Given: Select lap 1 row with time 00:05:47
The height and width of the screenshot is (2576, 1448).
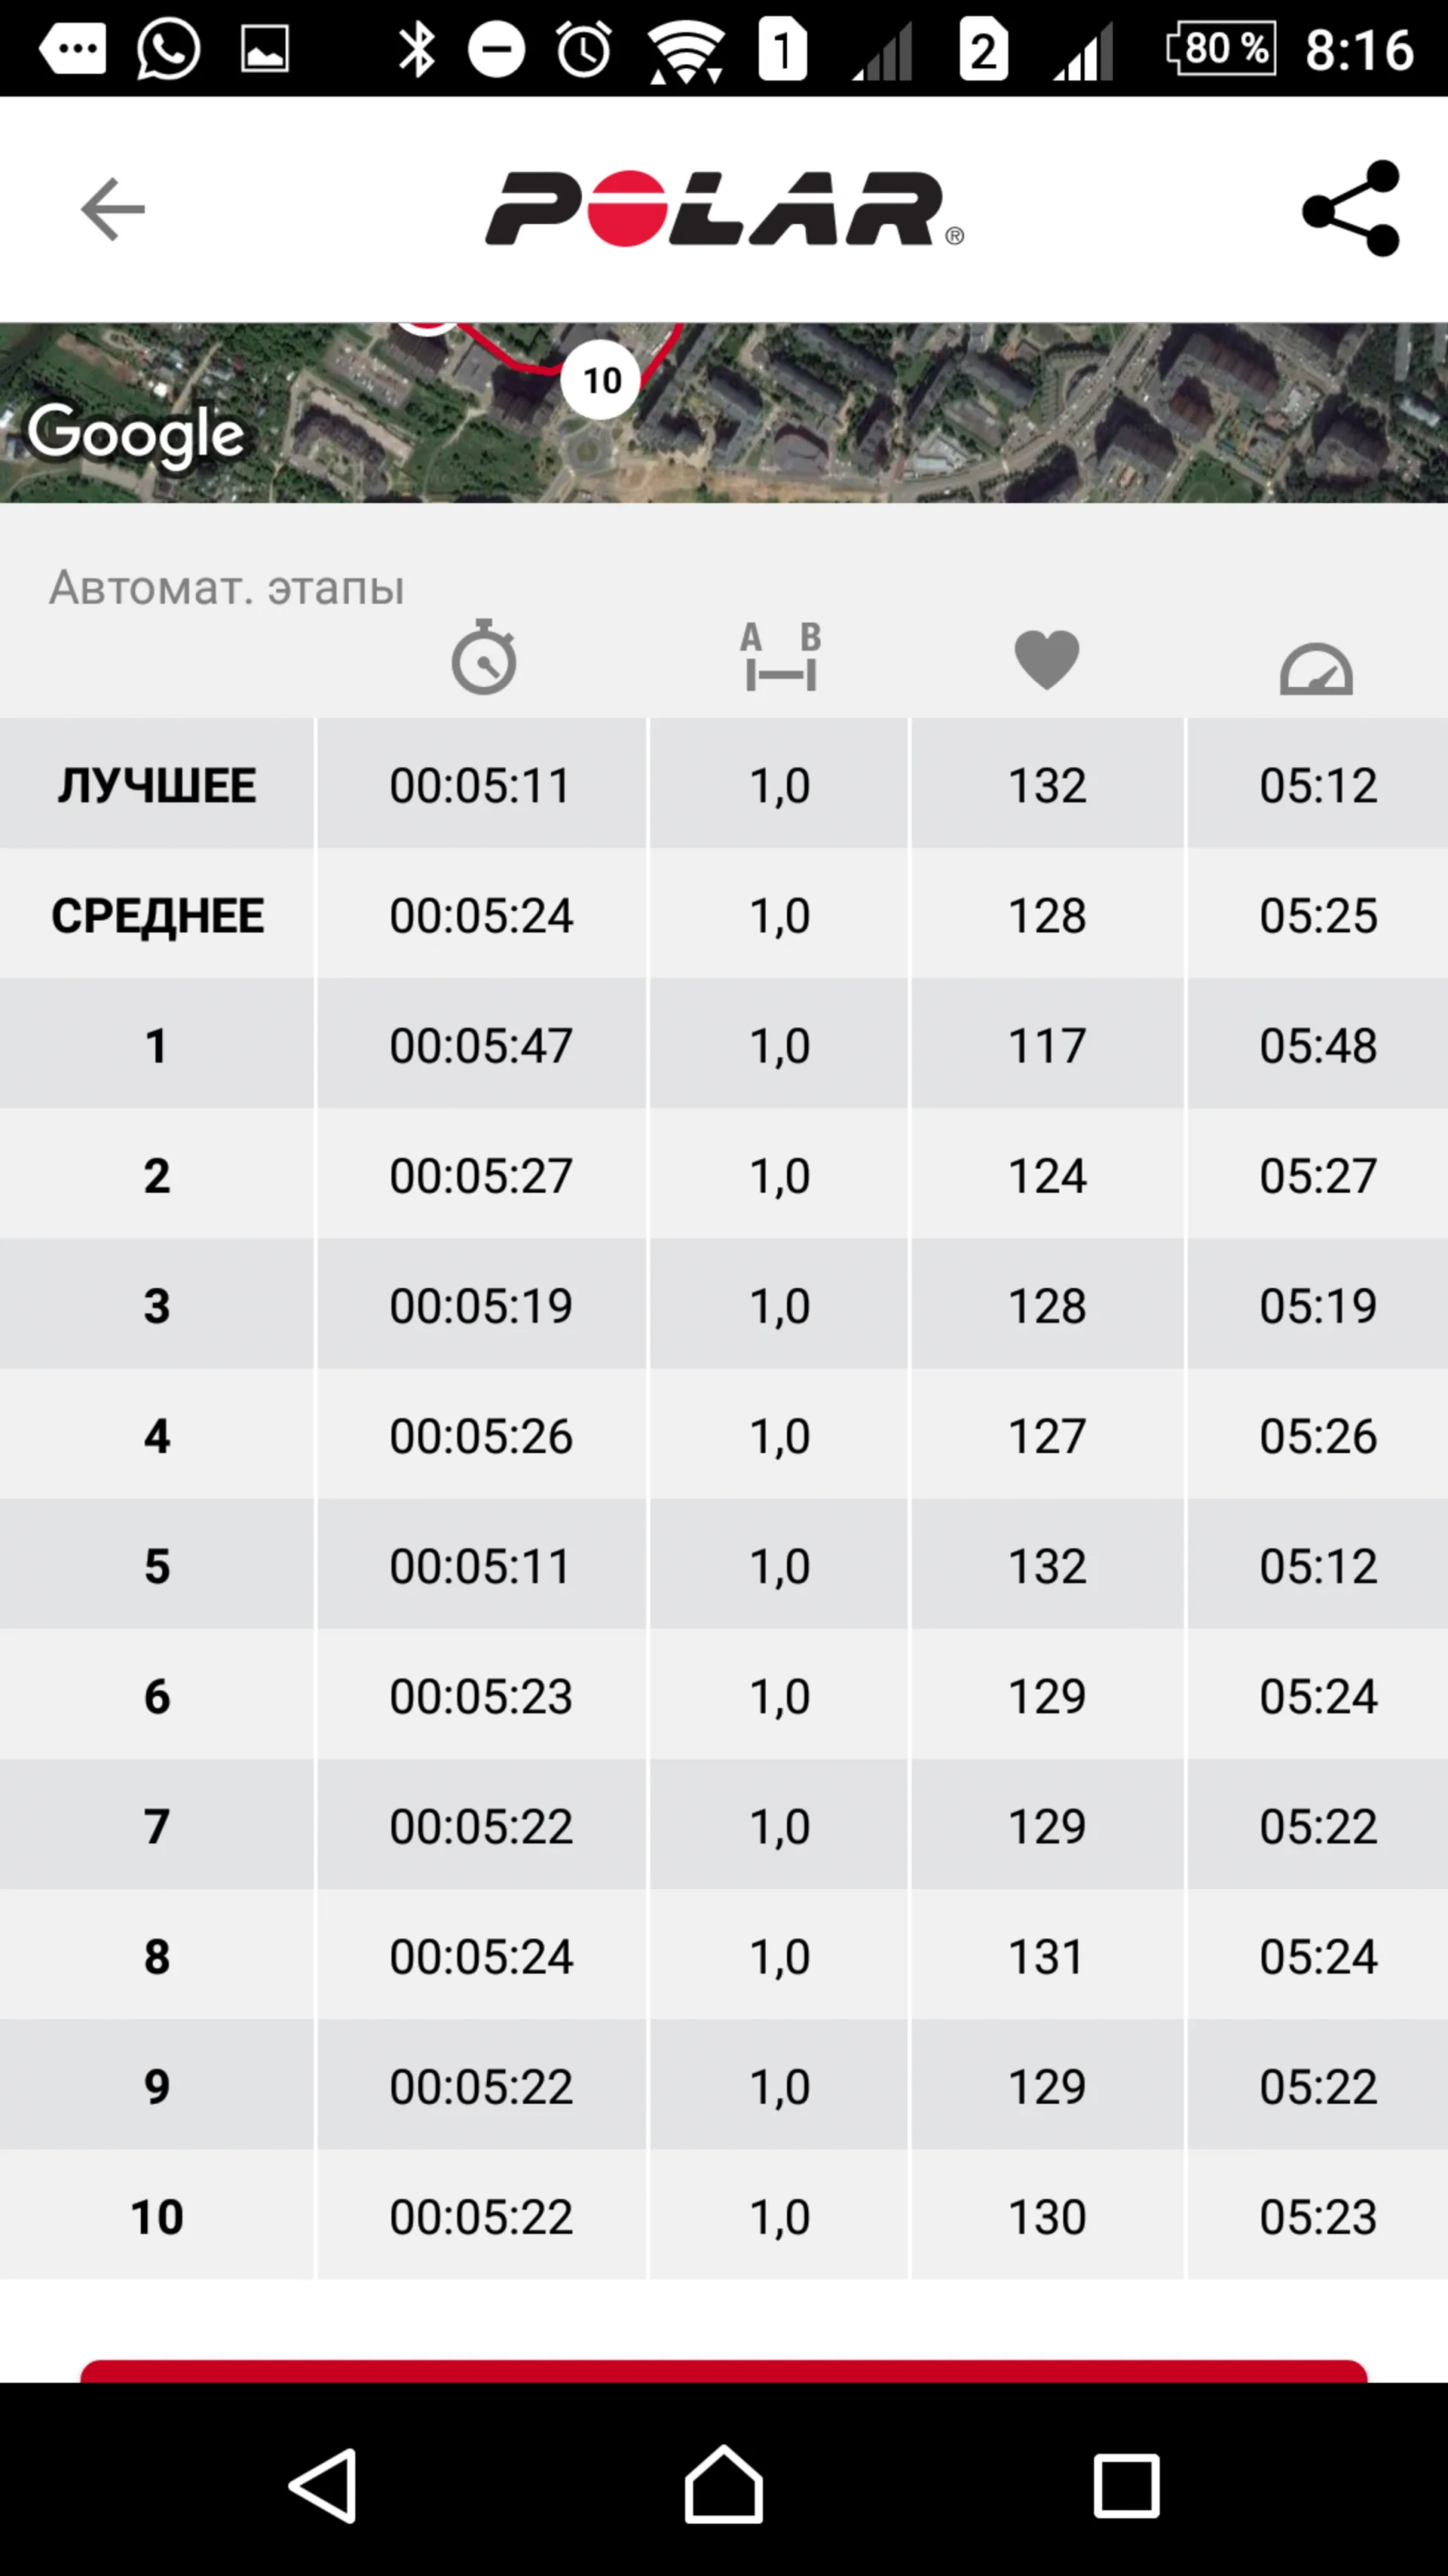Looking at the screenshot, I should click(x=724, y=1045).
